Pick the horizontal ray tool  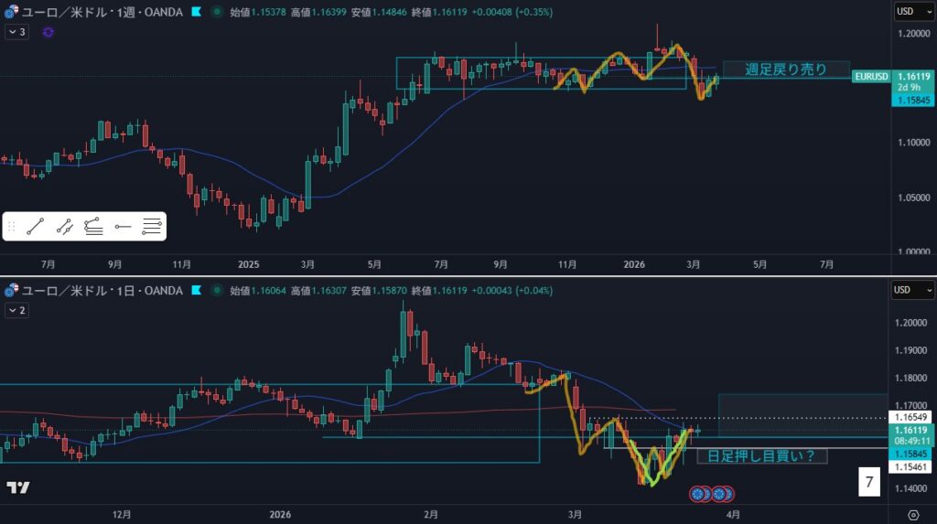click(x=123, y=227)
